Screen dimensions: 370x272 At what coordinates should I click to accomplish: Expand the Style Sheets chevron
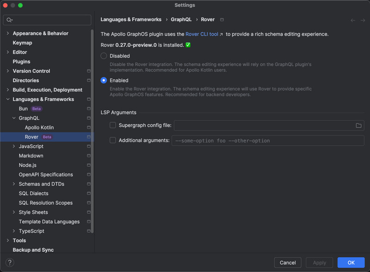pyautogui.click(x=14, y=212)
